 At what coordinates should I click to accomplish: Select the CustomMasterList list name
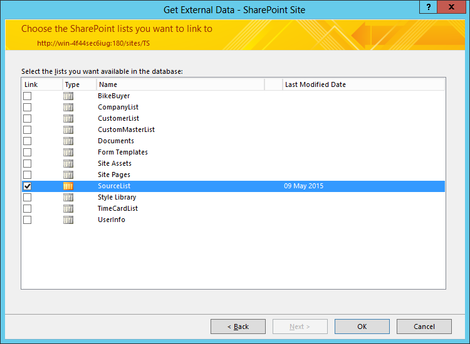coord(126,130)
